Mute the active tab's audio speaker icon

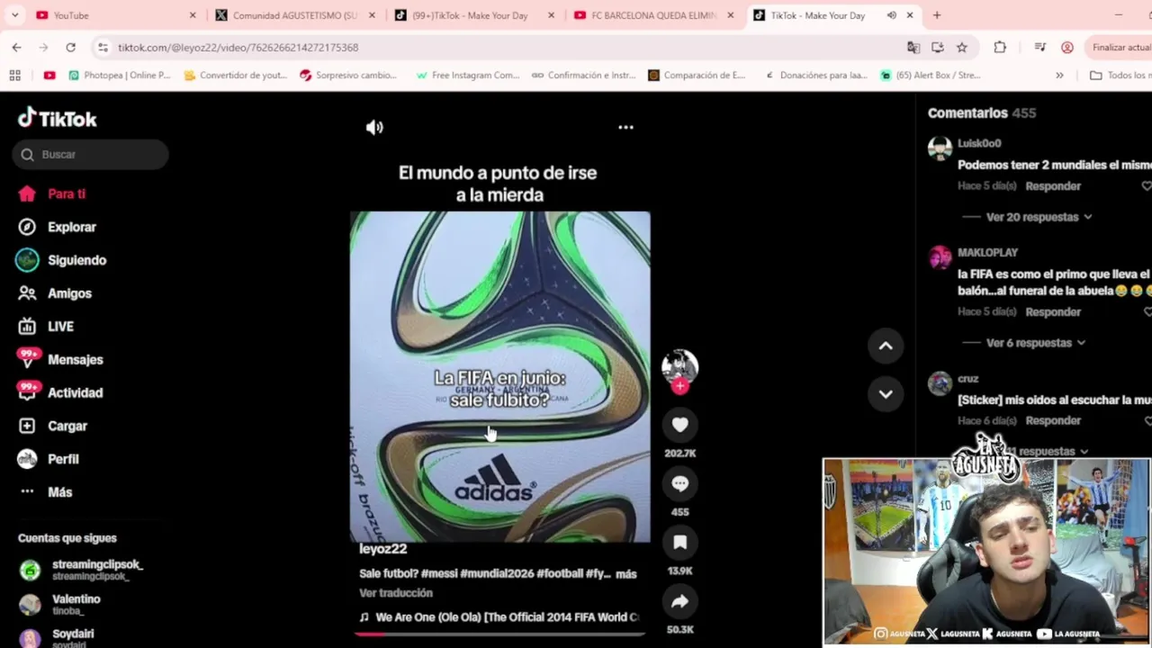(x=891, y=15)
